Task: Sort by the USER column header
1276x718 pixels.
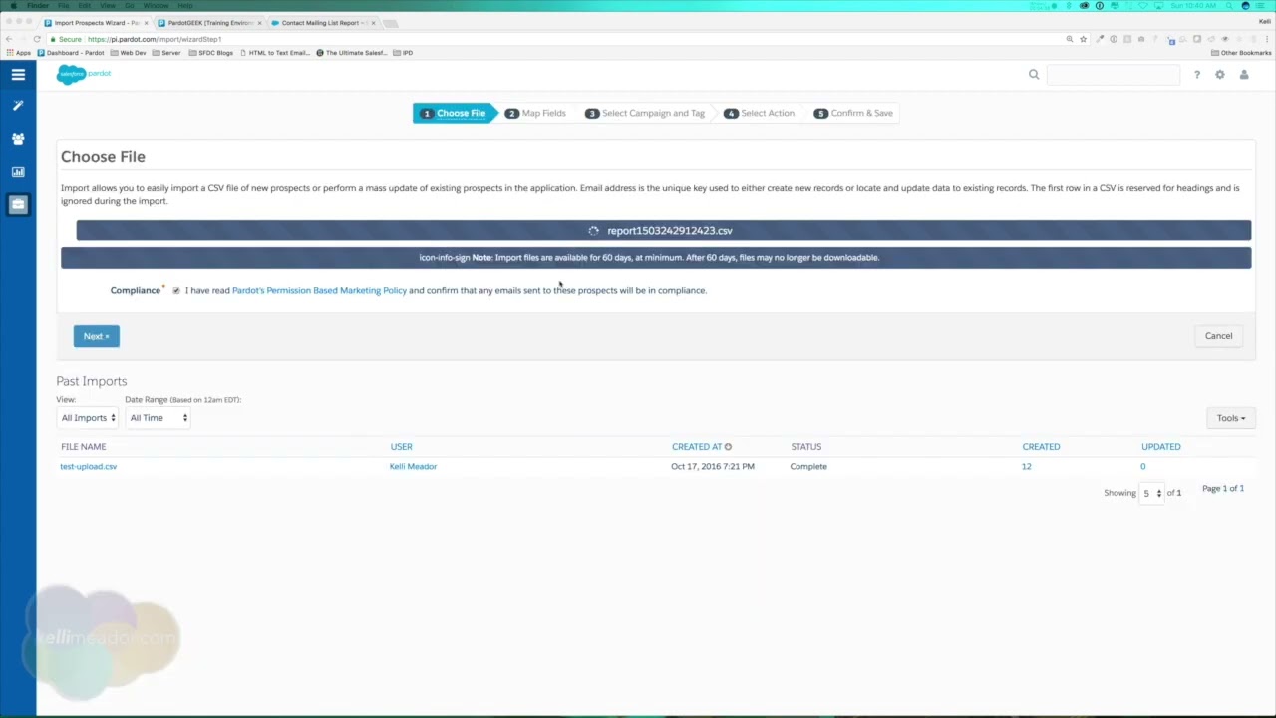Action: 401,447
